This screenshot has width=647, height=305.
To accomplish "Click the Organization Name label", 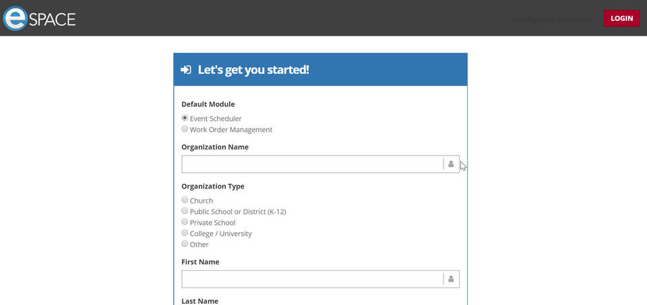I will (215, 147).
